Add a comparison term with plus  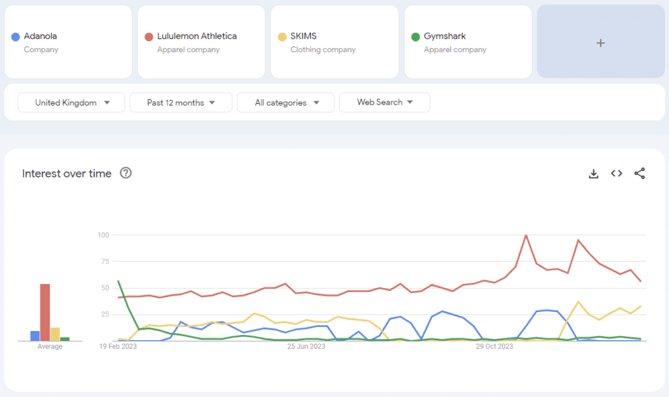point(600,43)
